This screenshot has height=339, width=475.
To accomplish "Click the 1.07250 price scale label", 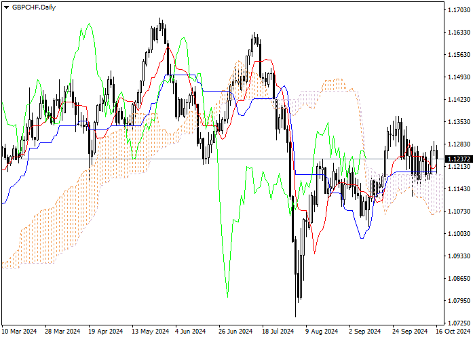I will (459, 323).
